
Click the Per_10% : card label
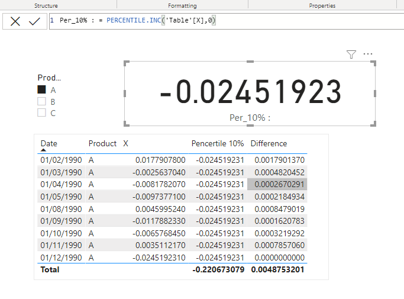[x=250, y=118]
